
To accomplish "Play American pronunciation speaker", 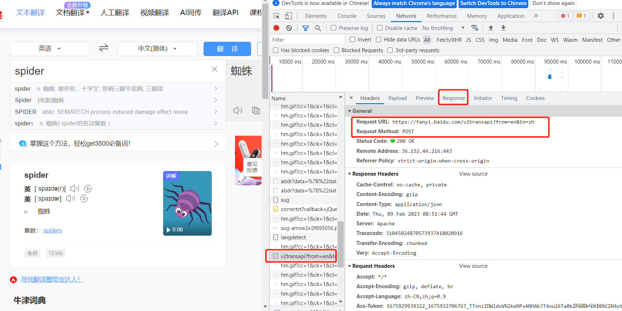I will coord(70,199).
